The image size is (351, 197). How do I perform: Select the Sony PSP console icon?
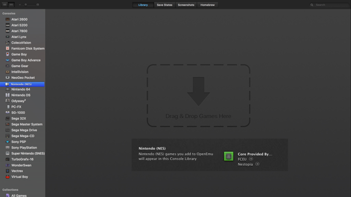[8, 141]
